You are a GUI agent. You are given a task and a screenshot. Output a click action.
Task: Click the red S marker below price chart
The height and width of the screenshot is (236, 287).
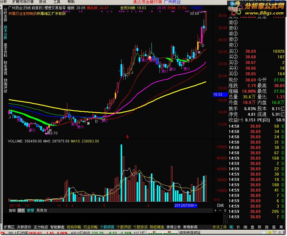pos(127,137)
